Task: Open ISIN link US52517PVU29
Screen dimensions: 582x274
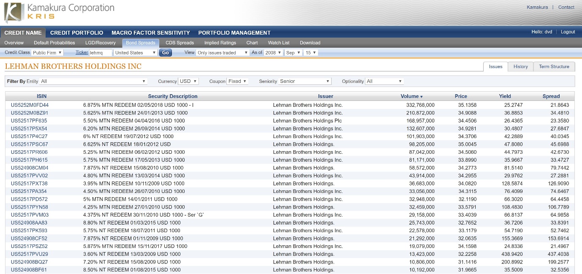Action: point(29,254)
